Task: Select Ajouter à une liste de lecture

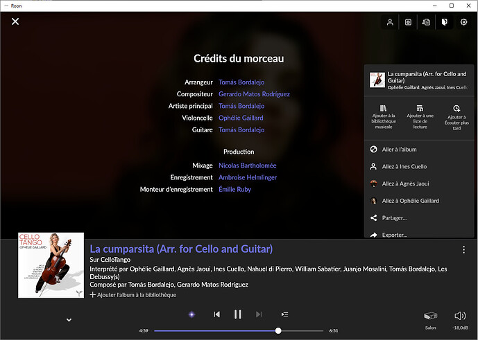Action: [420, 116]
